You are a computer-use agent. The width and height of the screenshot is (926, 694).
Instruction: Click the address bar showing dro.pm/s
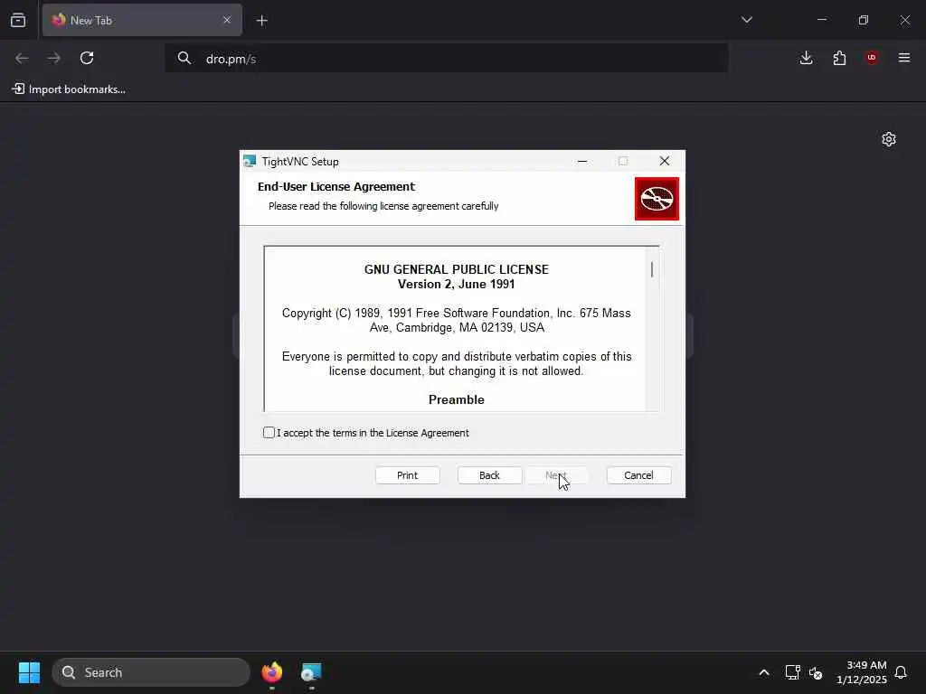pos(446,59)
